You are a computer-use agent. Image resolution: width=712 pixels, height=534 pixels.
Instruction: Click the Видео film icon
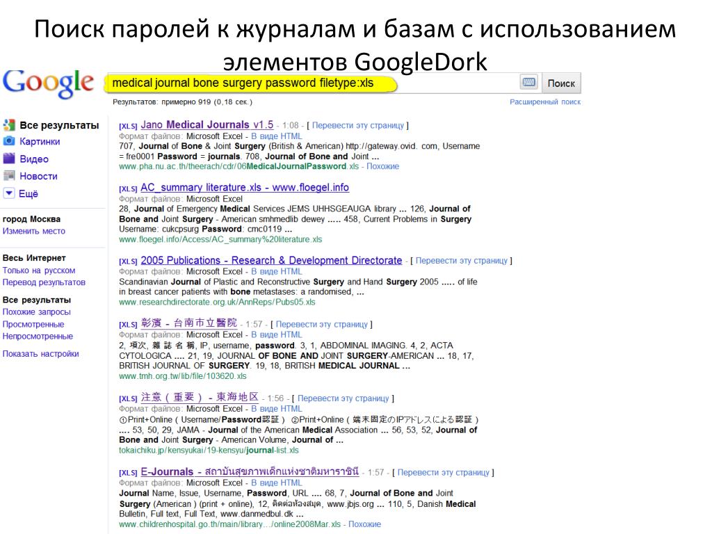click(8, 159)
